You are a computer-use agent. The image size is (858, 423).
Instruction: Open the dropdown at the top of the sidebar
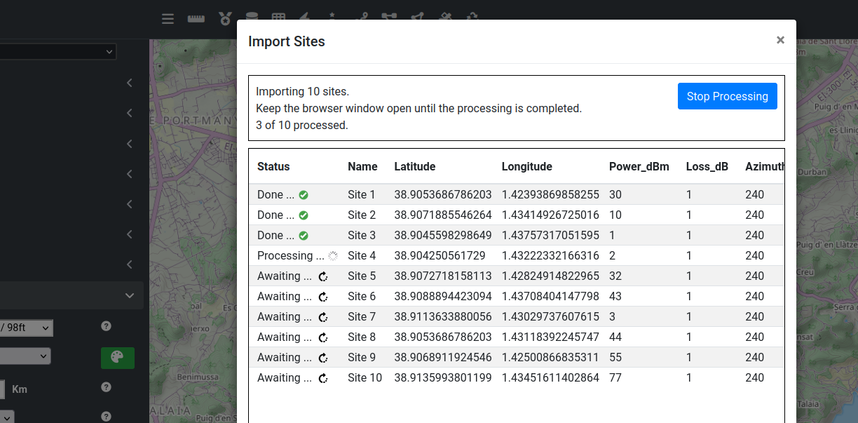pos(58,51)
